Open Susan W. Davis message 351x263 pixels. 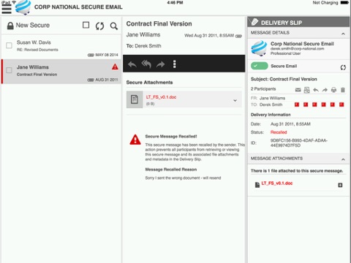[x=61, y=47]
